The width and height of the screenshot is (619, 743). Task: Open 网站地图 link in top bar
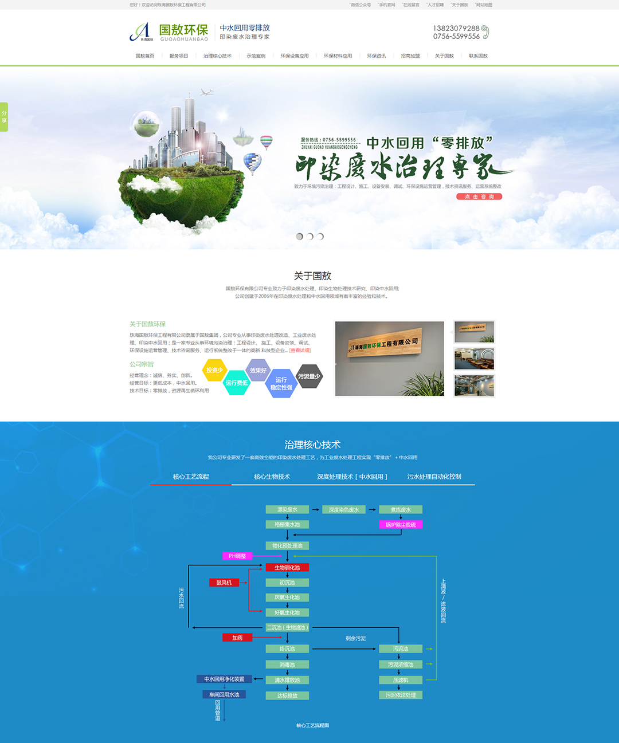tap(483, 5)
